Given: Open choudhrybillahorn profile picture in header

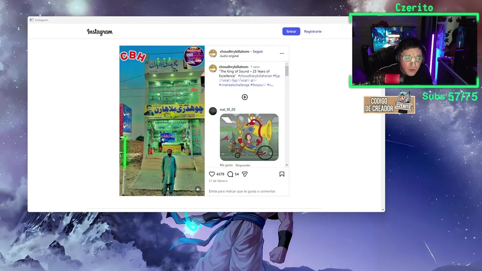Looking at the screenshot, I should pos(213,53).
